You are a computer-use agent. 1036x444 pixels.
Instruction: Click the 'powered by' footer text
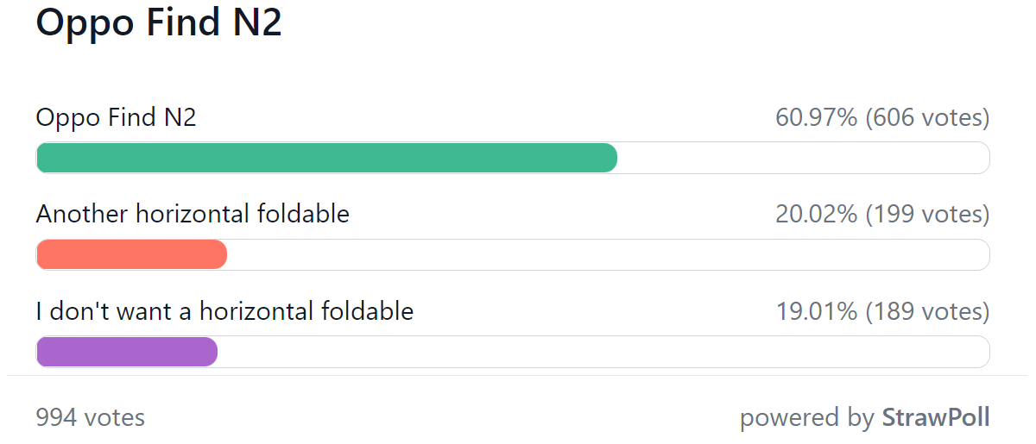point(807,418)
